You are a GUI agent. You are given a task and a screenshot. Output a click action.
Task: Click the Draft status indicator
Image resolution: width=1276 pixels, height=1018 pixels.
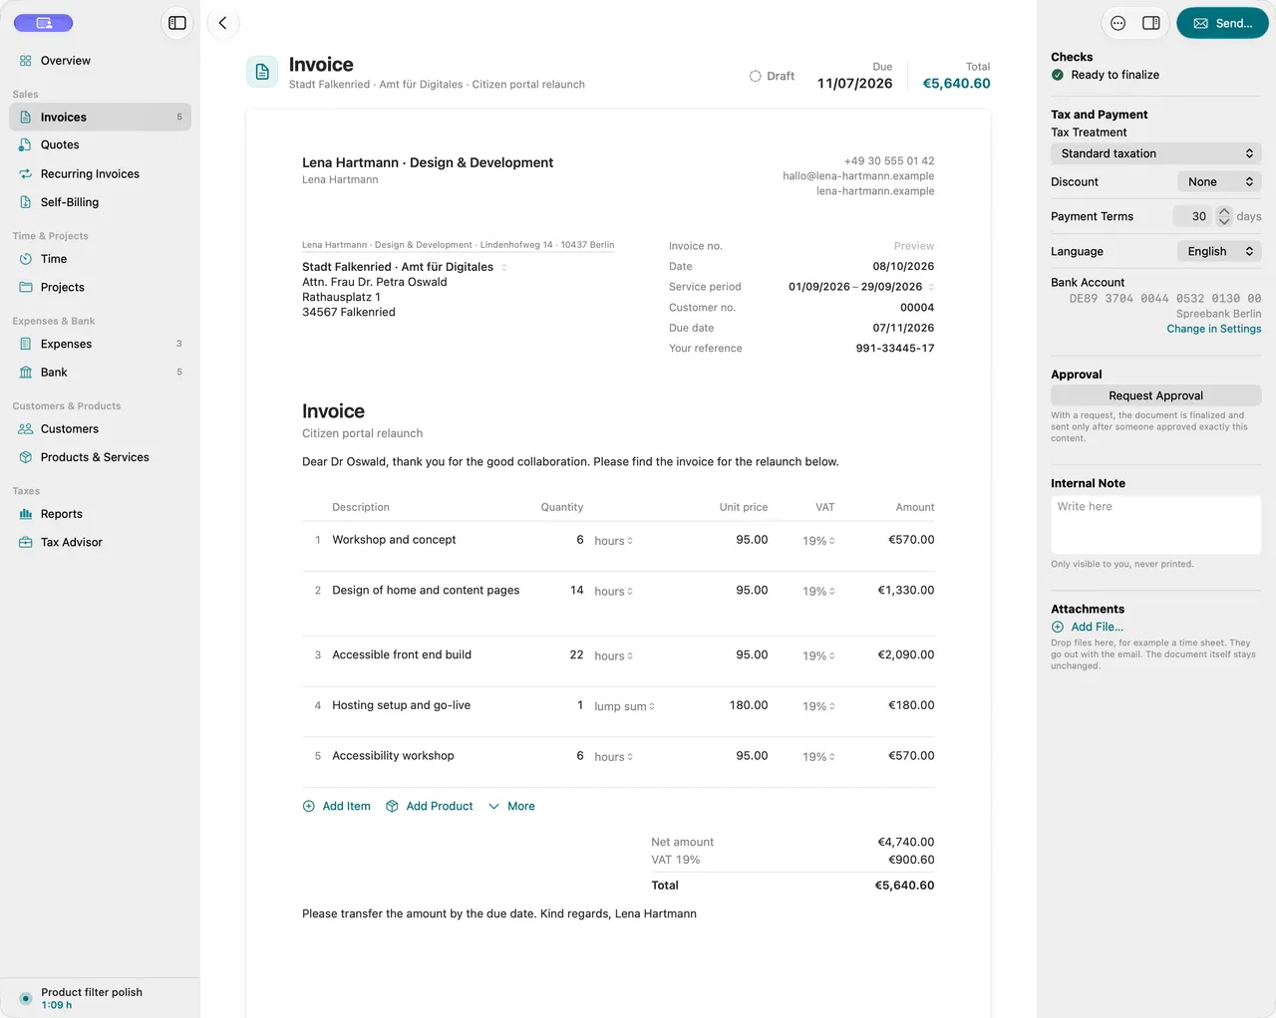coord(772,76)
